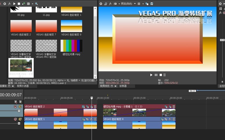
Task: Select the 视频预览 tab
Action: (105, 86)
